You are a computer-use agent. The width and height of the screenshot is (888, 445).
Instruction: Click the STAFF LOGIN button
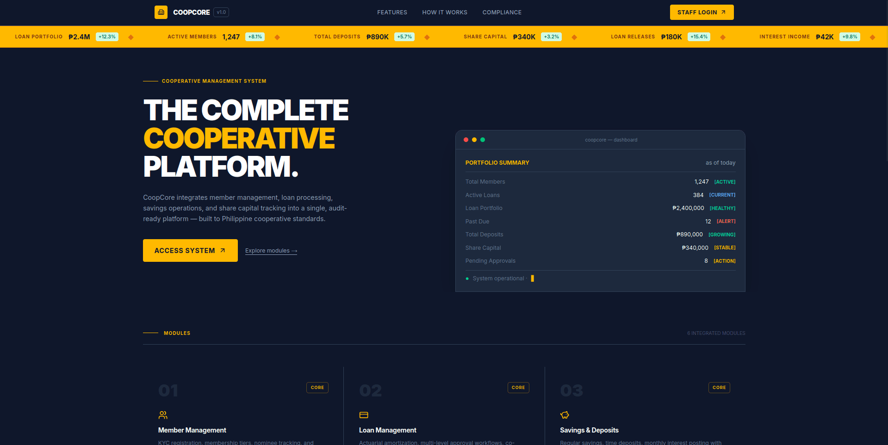click(x=702, y=12)
